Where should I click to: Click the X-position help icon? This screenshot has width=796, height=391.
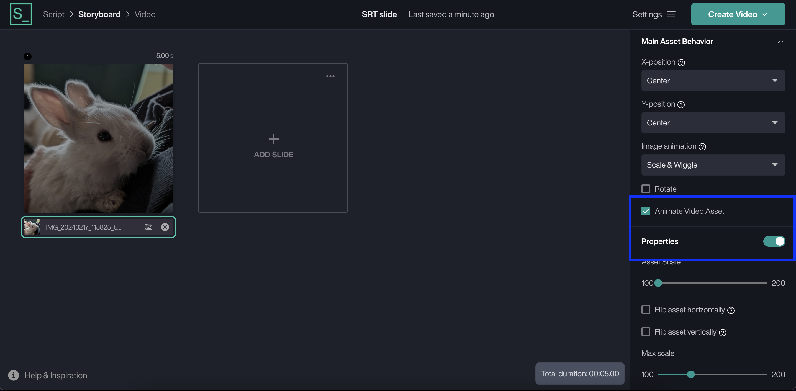(682, 62)
